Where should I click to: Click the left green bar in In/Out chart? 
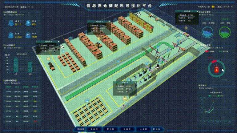tap(16, 65)
